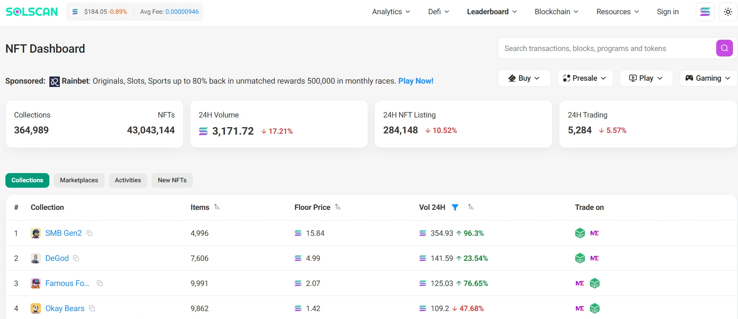Switch to the Marketplaces tab
Viewport: 738px width, 319px height.
point(79,180)
